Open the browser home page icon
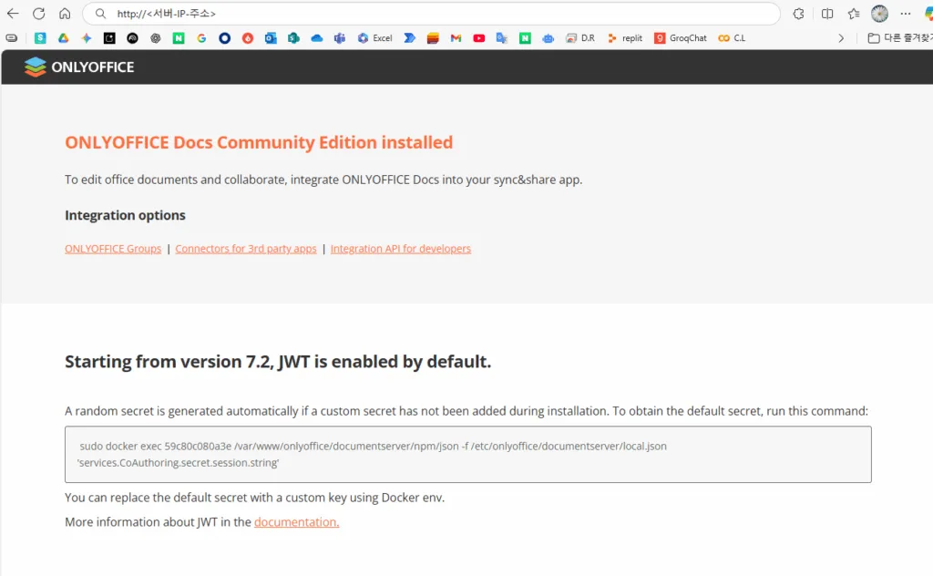 pos(65,13)
